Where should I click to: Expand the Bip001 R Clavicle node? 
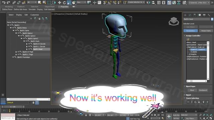27,44
